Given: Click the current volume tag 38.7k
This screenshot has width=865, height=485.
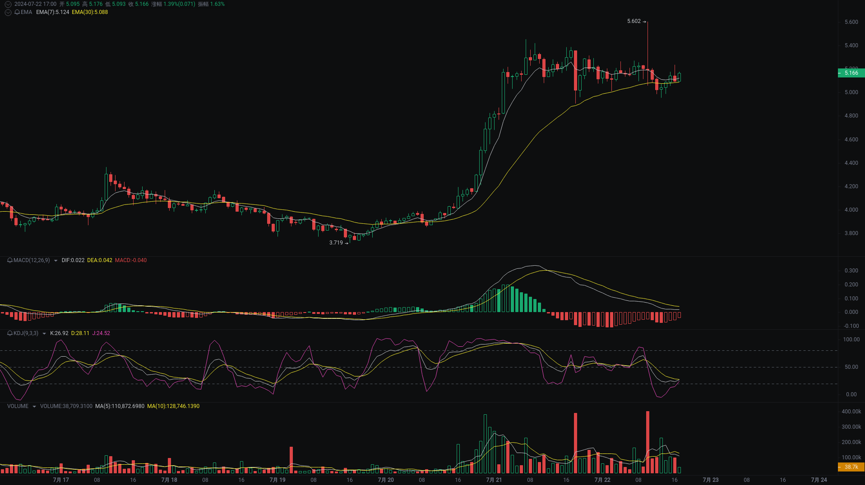Looking at the screenshot, I should pyautogui.click(x=851, y=467).
